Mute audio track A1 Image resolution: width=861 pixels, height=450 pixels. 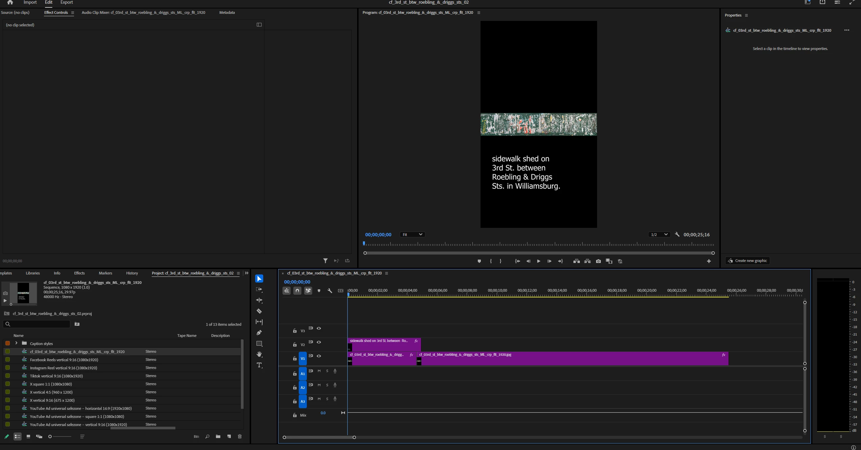pyautogui.click(x=319, y=371)
